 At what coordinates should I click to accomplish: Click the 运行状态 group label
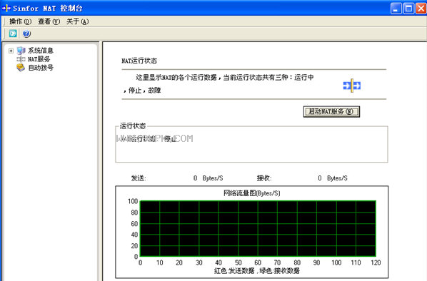coord(133,126)
